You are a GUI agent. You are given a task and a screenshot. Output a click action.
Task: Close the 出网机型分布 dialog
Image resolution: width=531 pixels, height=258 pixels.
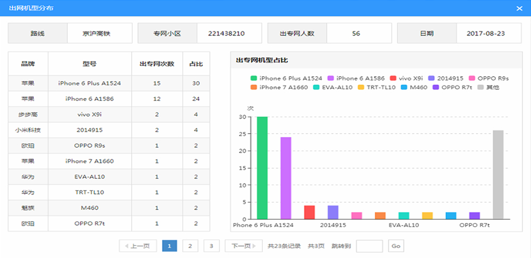pyautogui.click(x=519, y=8)
